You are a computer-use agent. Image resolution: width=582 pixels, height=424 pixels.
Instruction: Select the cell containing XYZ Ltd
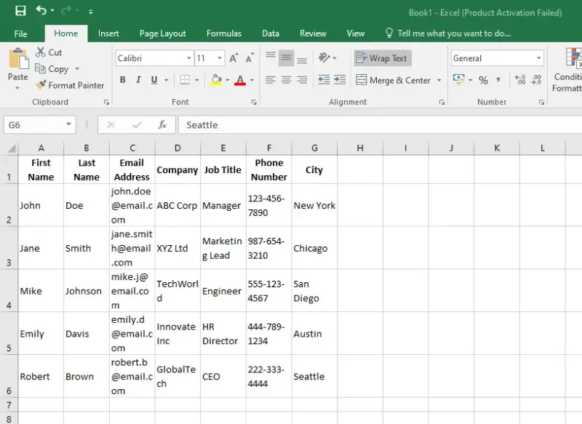coord(178,248)
